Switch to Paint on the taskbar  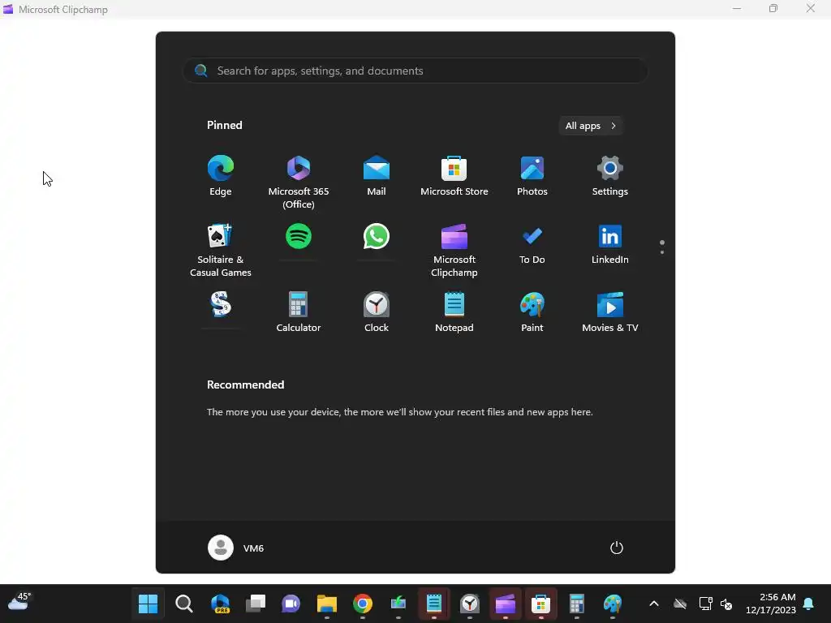[x=612, y=604]
